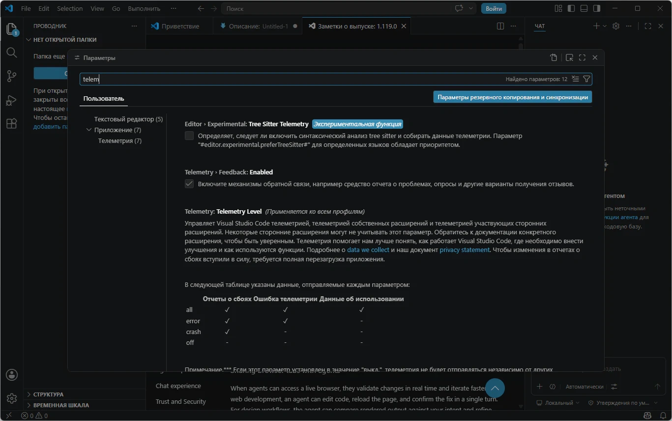This screenshot has height=421, width=672.
Task: Open the Автоматически model picker
Action: pos(584,387)
